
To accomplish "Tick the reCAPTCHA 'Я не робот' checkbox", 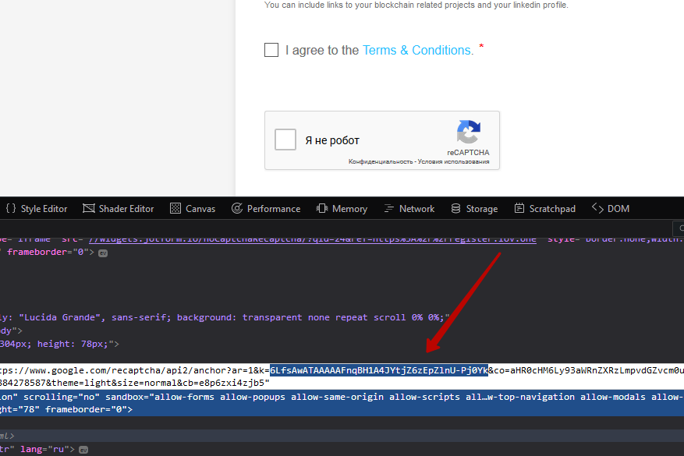I will [285, 140].
